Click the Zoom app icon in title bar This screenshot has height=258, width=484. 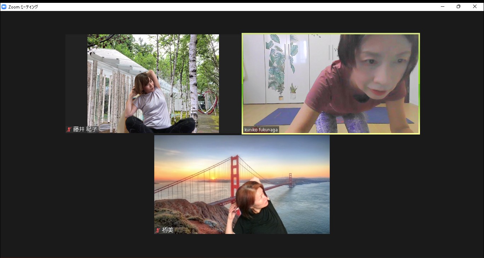point(4,7)
